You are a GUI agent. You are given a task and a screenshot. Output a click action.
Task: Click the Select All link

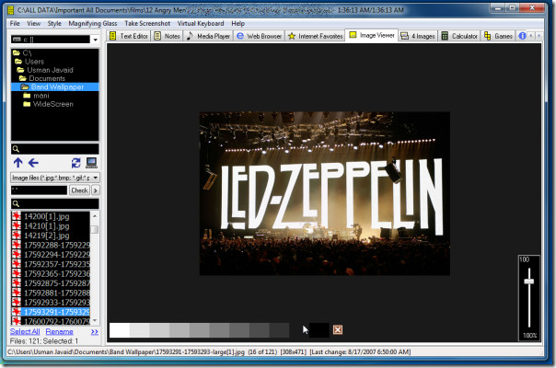coord(25,331)
